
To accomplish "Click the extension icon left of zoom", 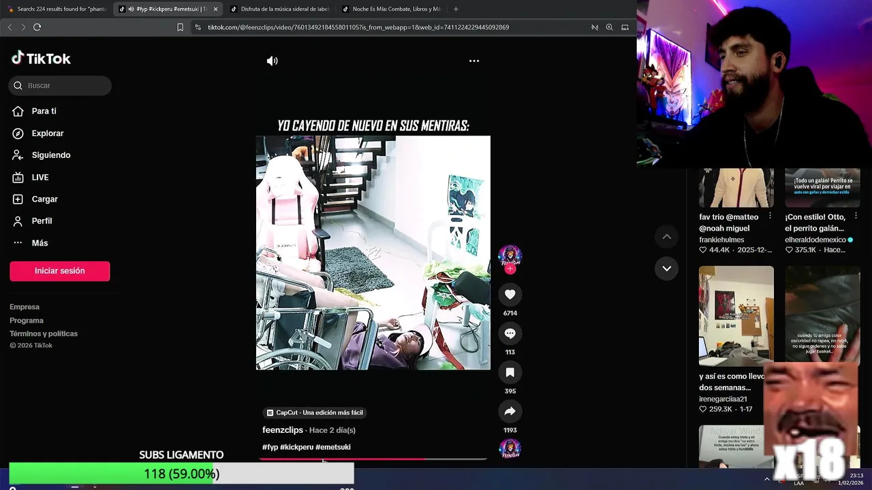I will point(595,27).
